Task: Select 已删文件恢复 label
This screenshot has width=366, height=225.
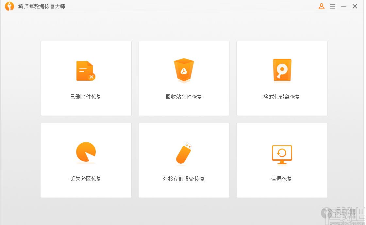Action: pyautogui.click(x=86, y=97)
